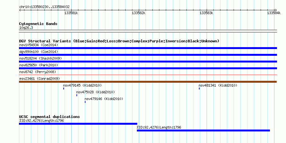Screen dimensions: 286x143
Task: Open the dgv990n100 (Coe2014) label
Action: coord(39,52)
